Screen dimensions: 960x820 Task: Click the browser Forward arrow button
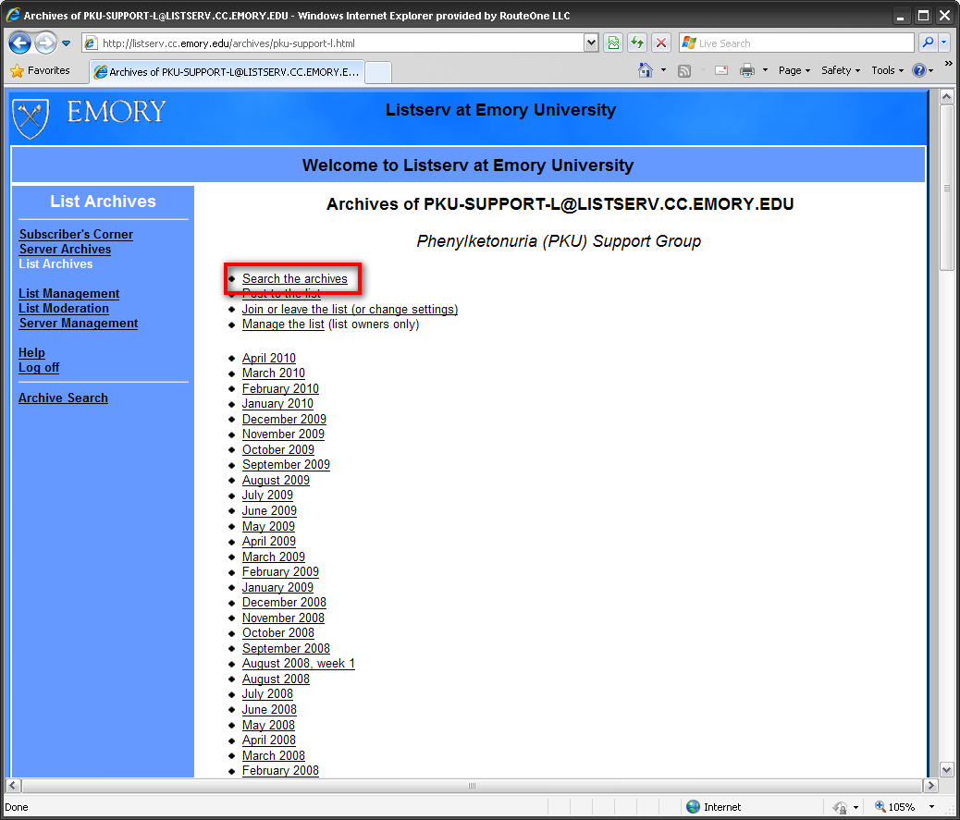[46, 43]
